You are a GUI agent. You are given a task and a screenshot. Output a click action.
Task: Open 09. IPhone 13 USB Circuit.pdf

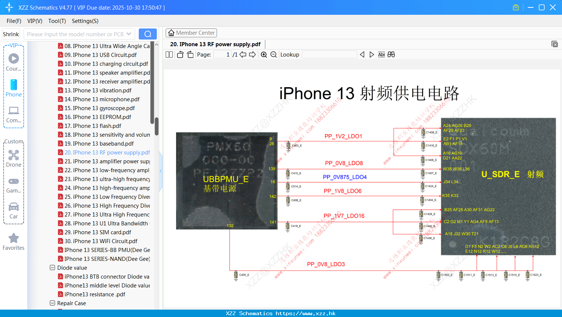(x=97, y=55)
